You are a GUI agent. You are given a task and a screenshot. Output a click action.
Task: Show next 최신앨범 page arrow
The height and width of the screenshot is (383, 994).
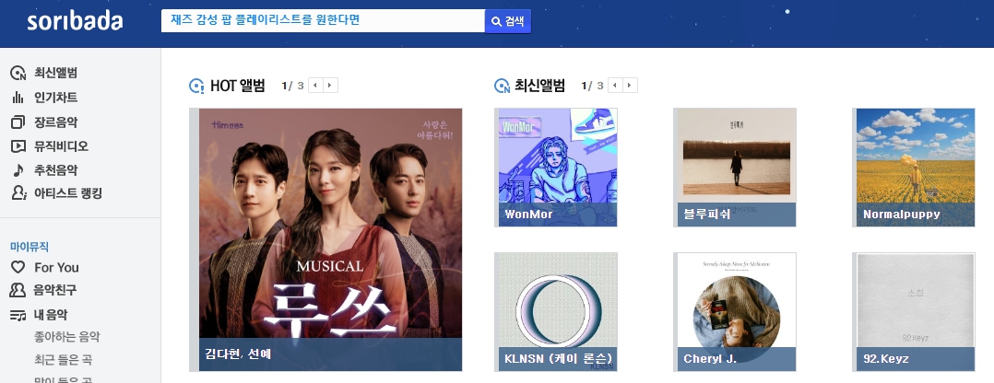pyautogui.click(x=630, y=86)
